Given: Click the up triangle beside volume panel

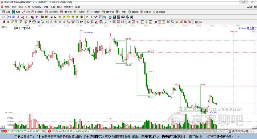Looking at the screenshot, I should [x=2, y=127].
